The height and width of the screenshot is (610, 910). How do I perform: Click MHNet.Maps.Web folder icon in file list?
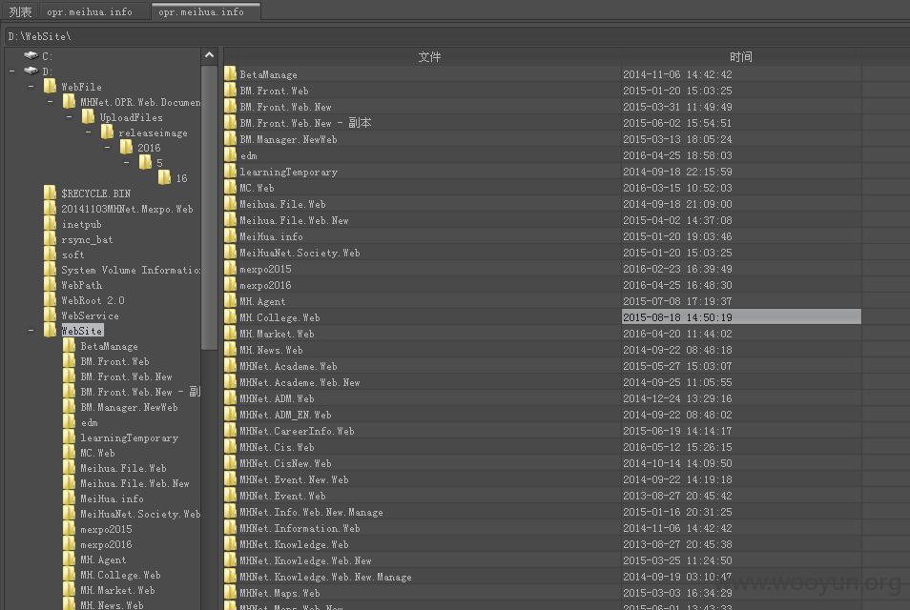click(230, 593)
